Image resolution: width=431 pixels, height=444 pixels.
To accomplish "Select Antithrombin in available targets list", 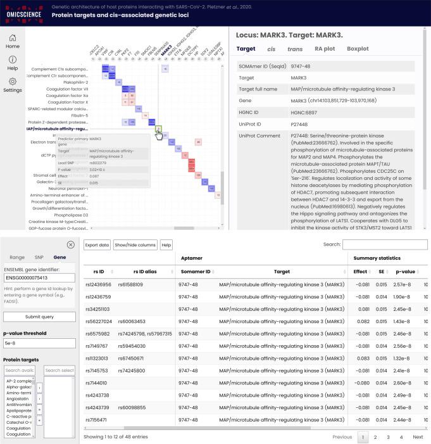I will (x=19, y=405).
